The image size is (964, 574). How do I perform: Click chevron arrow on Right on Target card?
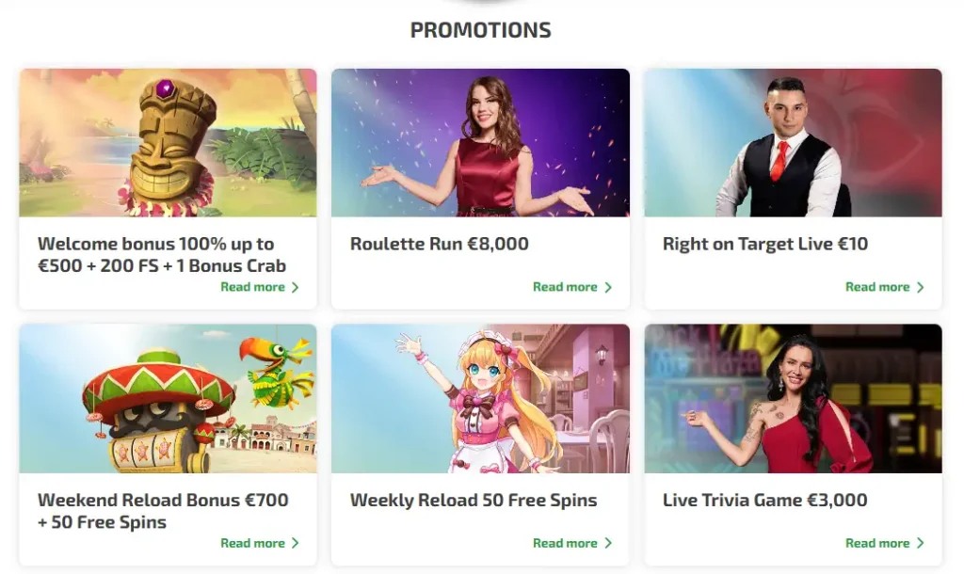tap(921, 287)
